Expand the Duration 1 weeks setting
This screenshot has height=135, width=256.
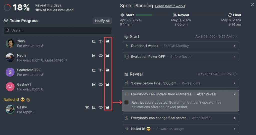[234, 46]
